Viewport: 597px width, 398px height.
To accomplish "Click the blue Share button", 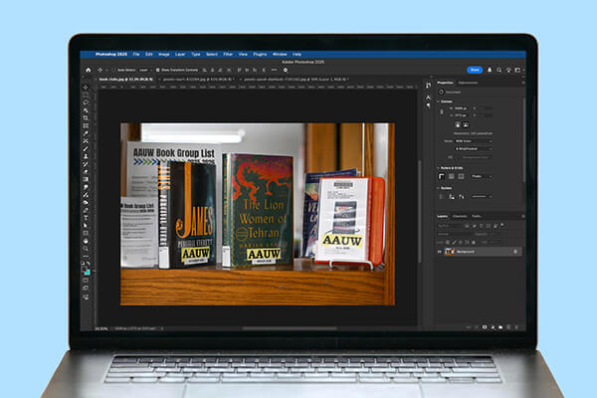I will 475,69.
